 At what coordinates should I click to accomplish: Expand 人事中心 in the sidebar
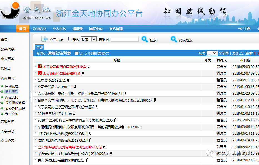click(x=8, y=131)
